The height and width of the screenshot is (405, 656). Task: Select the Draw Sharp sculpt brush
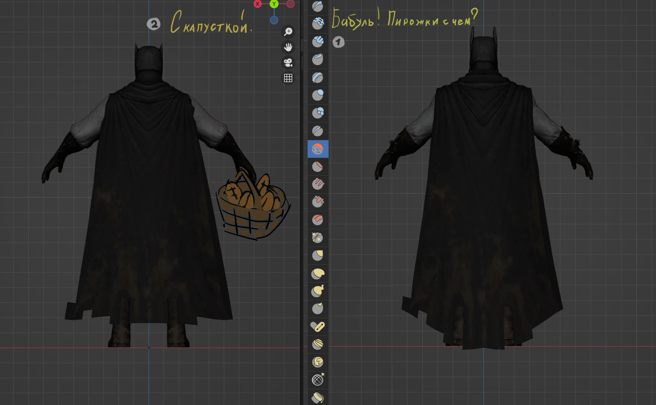tap(318, 6)
